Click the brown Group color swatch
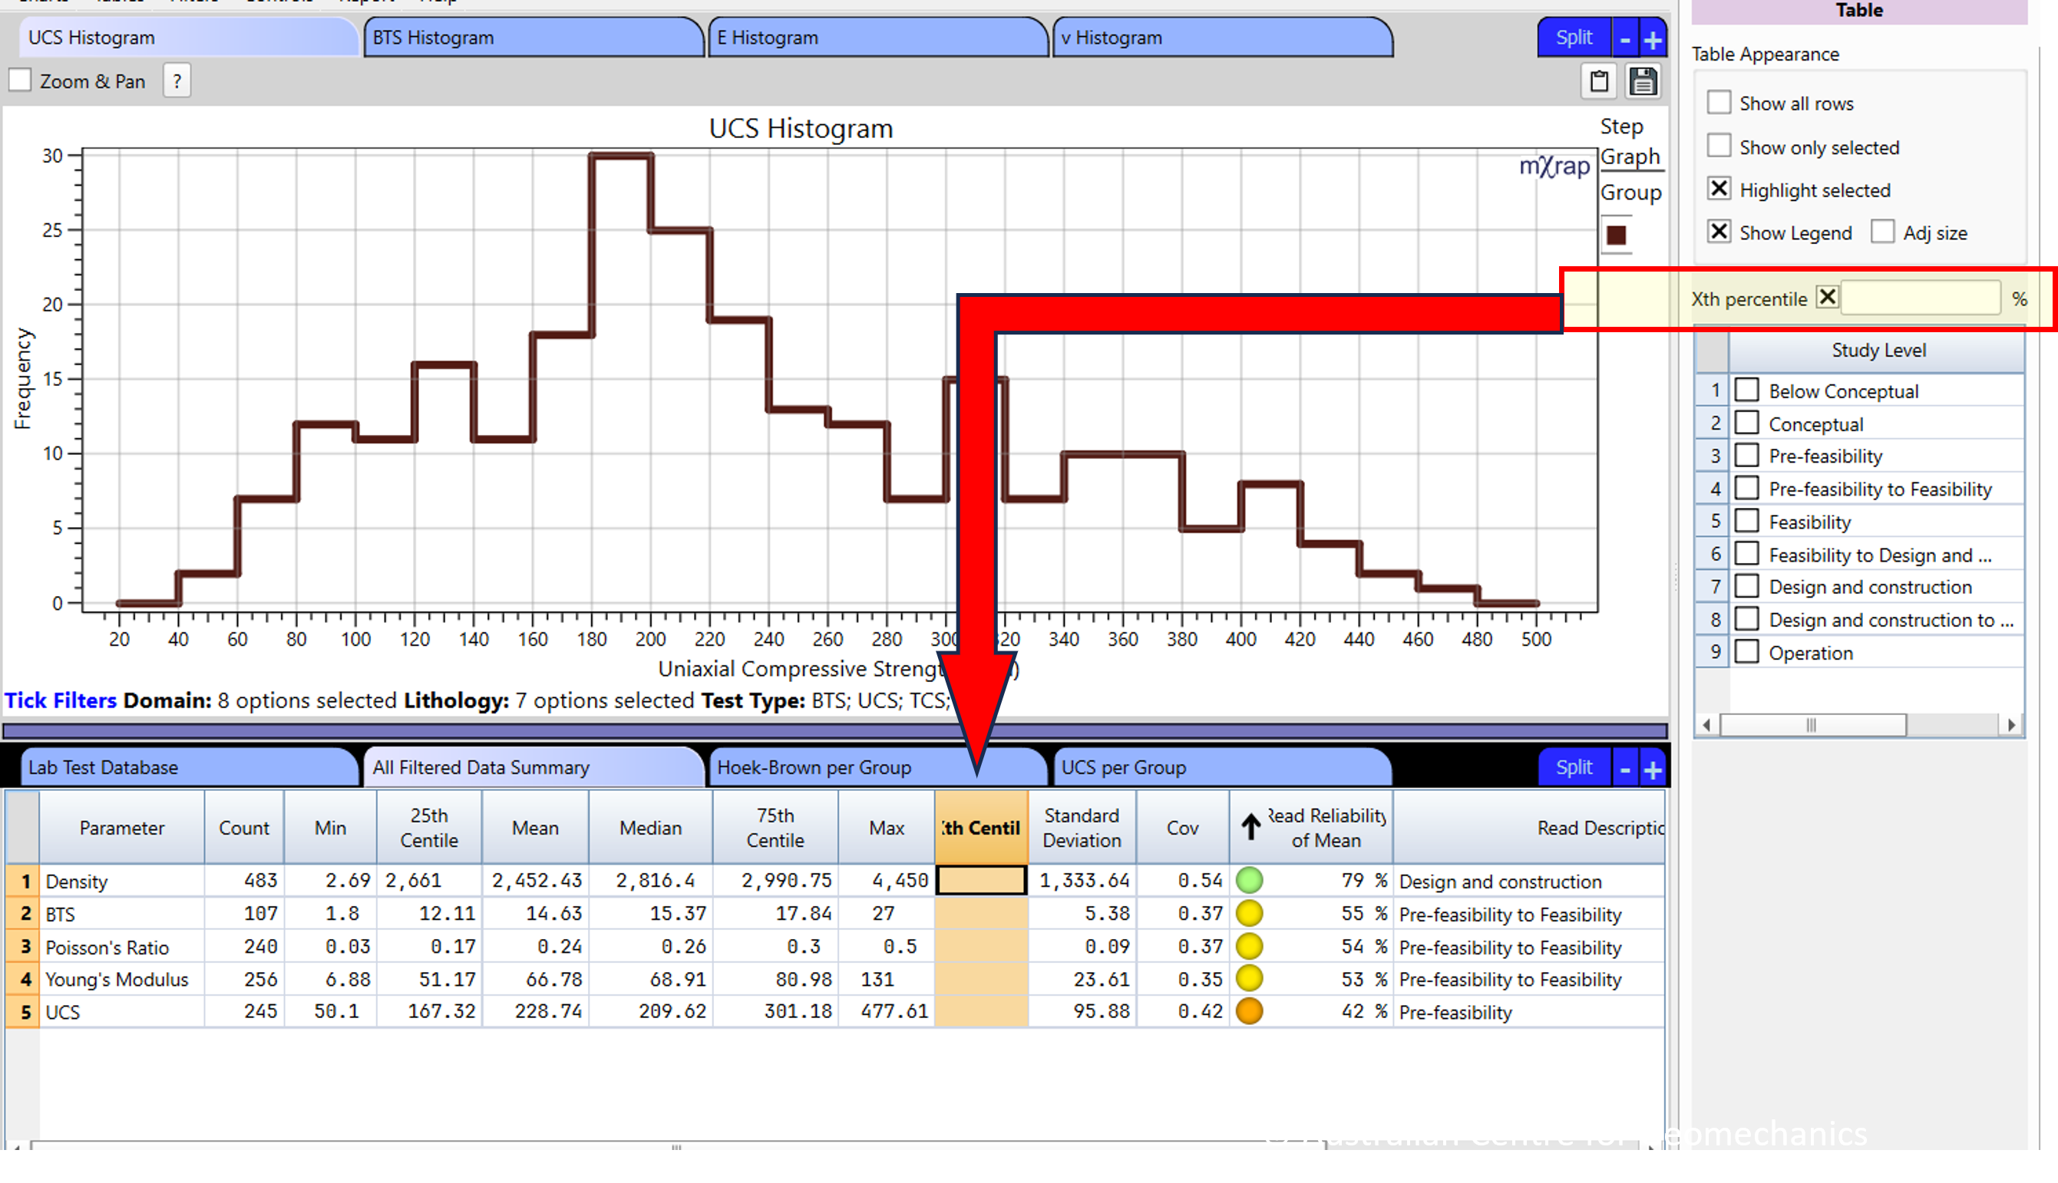Screen dimensions: 2058x1183 tap(1616, 234)
